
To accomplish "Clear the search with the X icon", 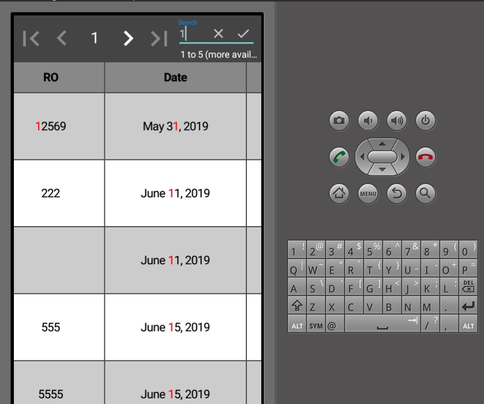I will tap(219, 33).
